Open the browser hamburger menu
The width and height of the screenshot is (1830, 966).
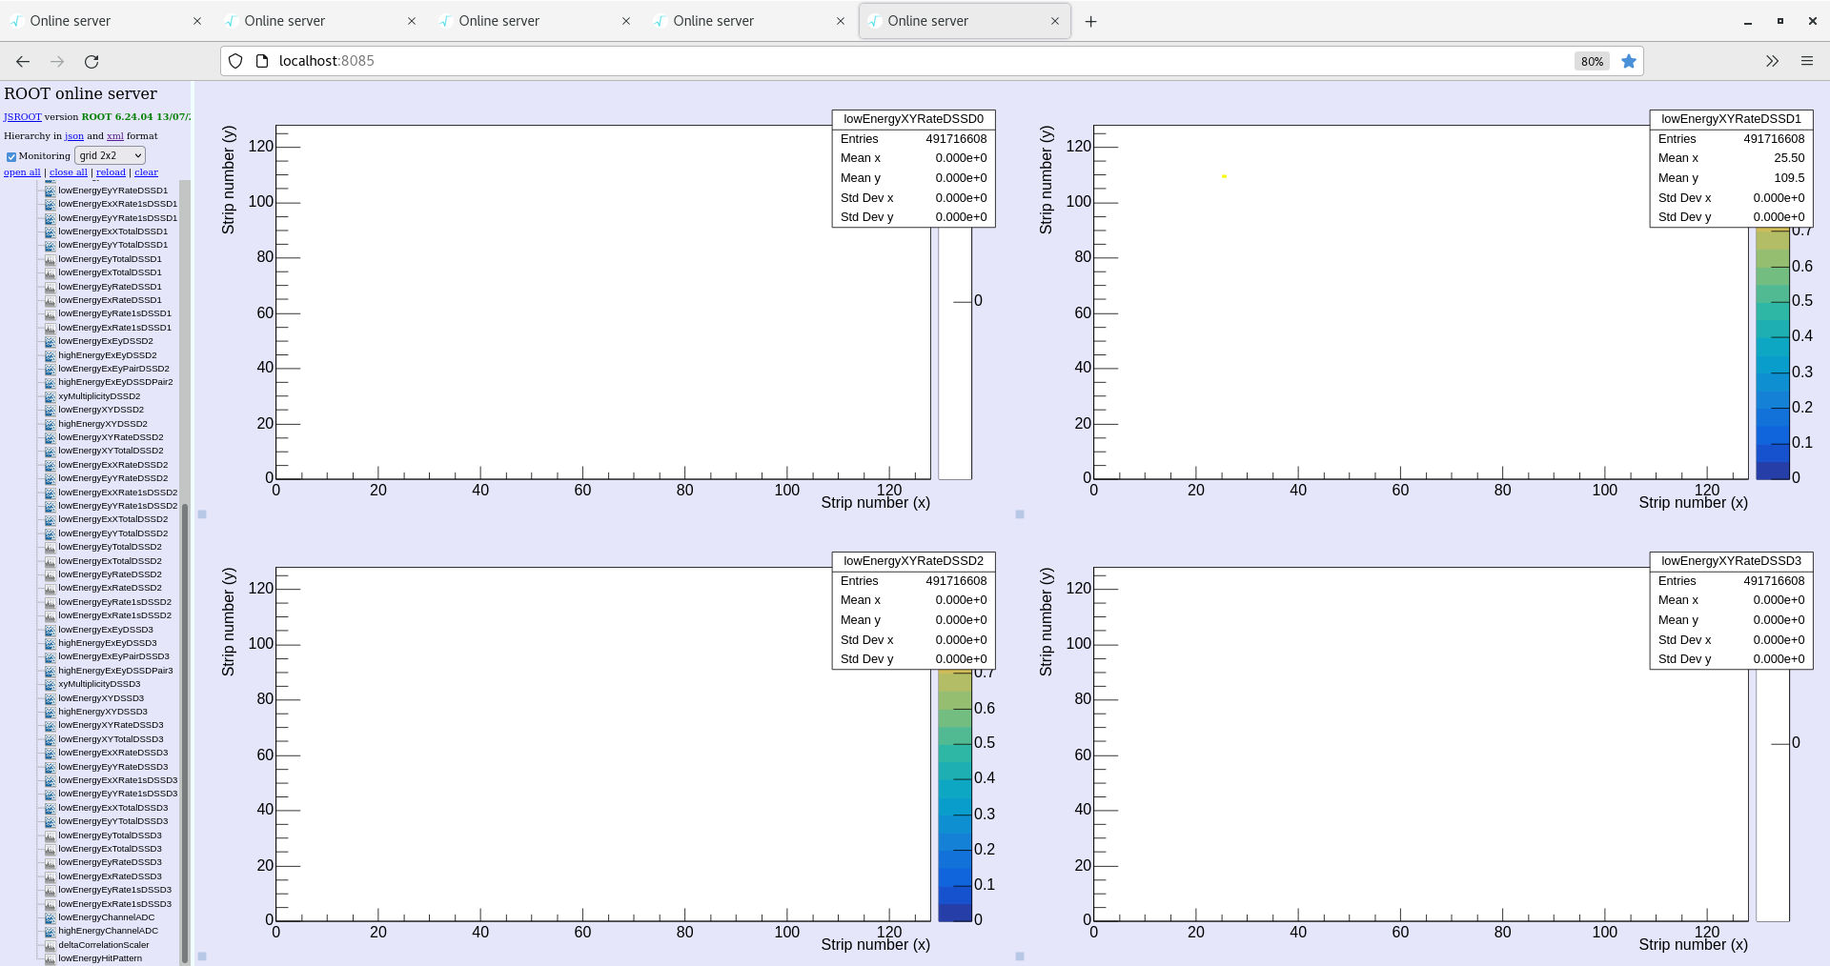click(x=1806, y=61)
